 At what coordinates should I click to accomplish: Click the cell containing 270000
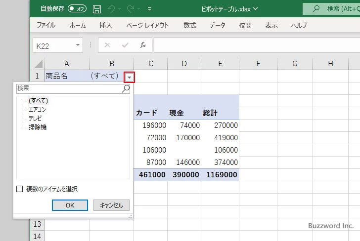point(220,125)
